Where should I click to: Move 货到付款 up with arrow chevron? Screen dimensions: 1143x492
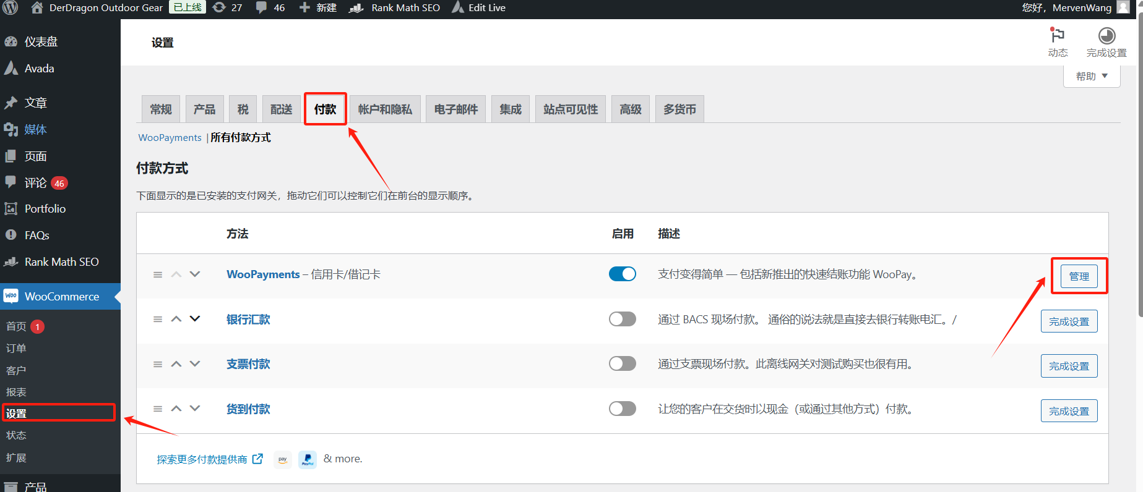click(x=176, y=409)
